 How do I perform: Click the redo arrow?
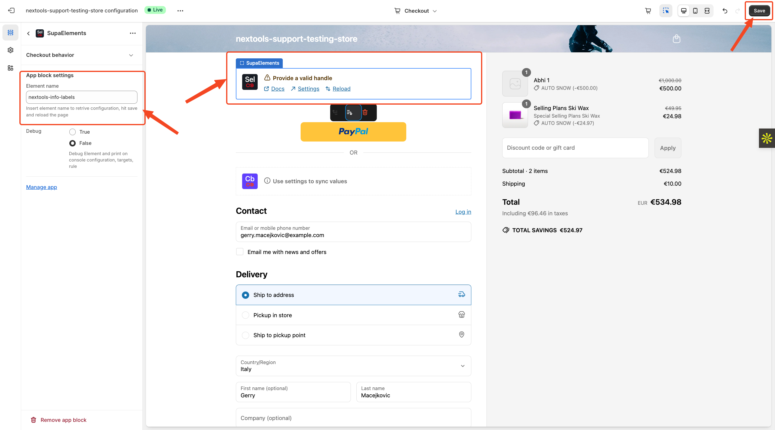coord(737,11)
